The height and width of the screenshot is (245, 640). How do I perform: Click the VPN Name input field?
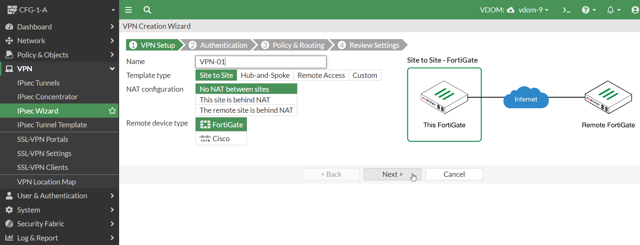[261, 62]
